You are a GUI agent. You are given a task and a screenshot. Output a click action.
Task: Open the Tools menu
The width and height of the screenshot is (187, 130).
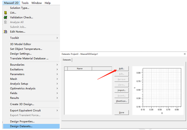coord(25,3)
